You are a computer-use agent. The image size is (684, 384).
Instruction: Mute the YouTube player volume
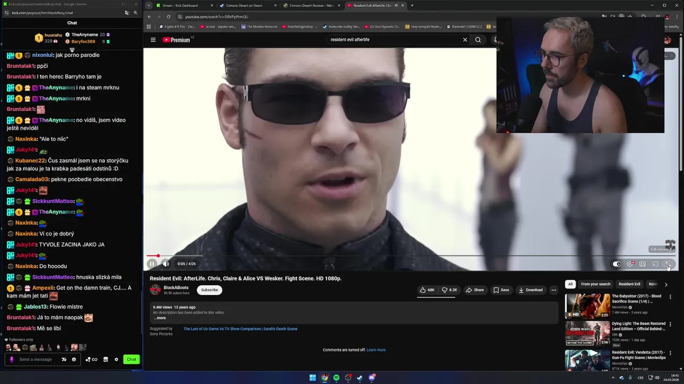(x=166, y=263)
